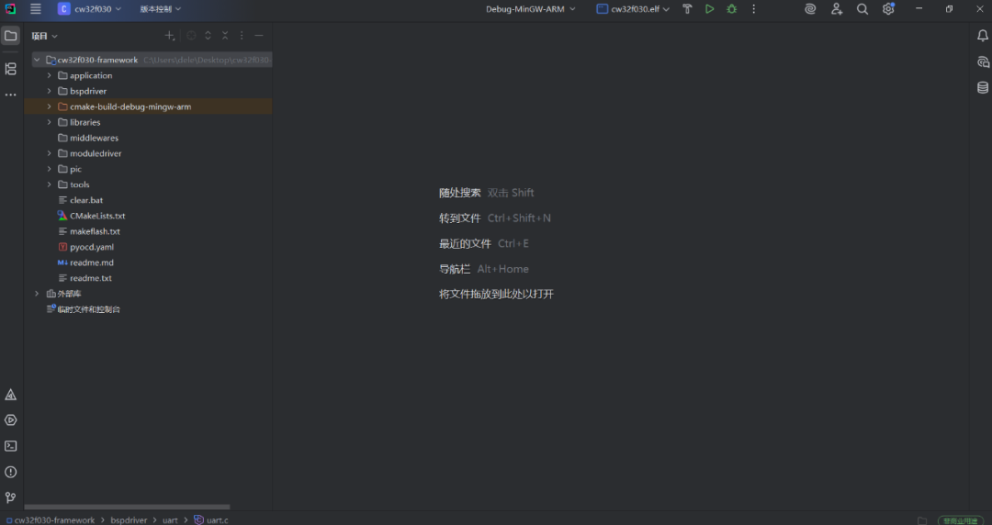The width and height of the screenshot is (992, 525).
Task: Collapse all in project tree
Action: tap(225, 36)
